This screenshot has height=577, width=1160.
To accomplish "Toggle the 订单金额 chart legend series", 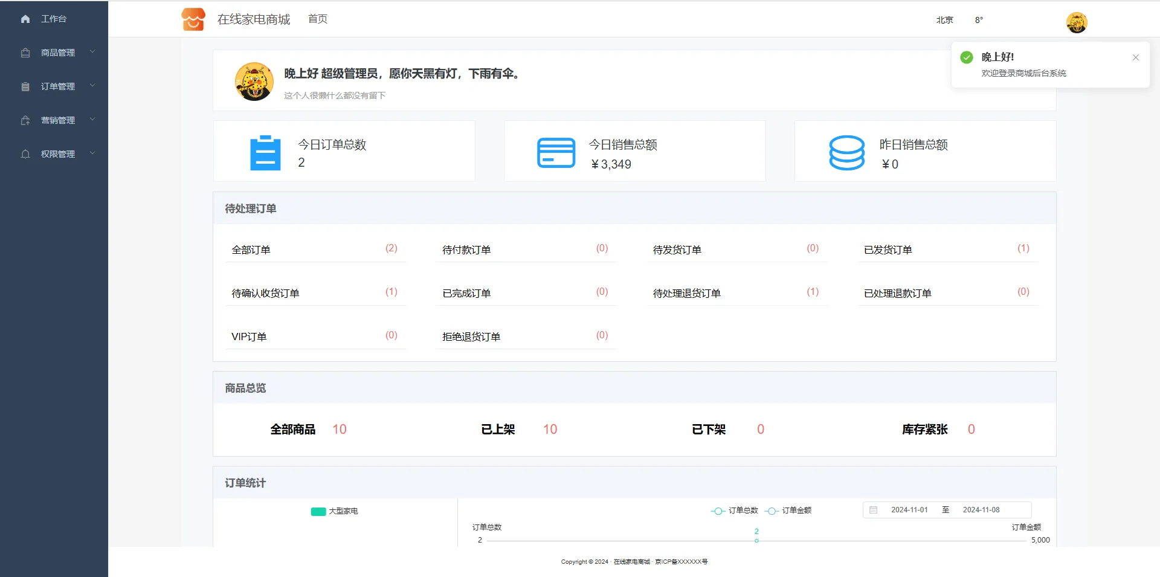I will pyautogui.click(x=788, y=511).
